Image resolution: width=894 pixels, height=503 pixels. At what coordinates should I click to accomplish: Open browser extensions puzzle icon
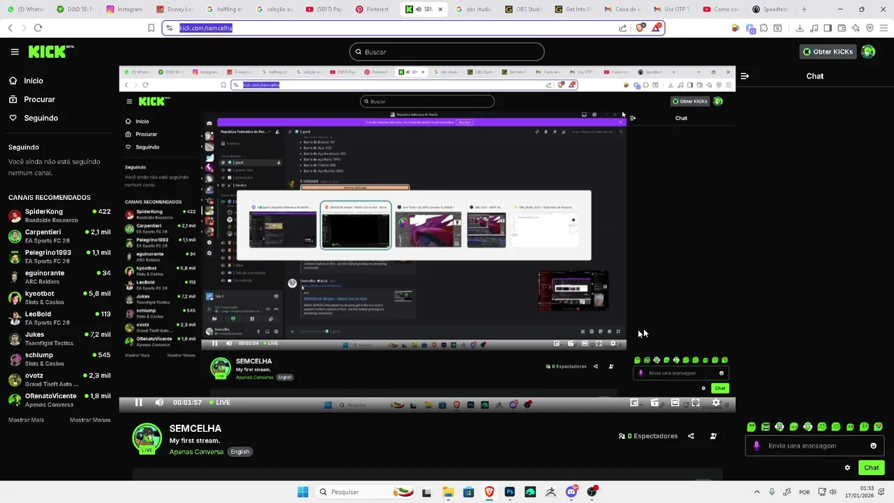coord(764,28)
